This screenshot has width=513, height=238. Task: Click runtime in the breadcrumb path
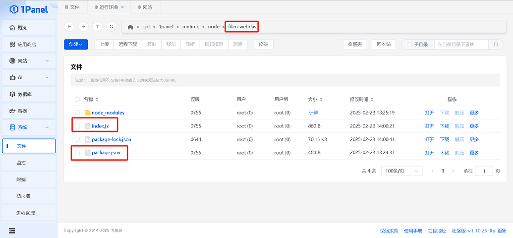pyautogui.click(x=191, y=27)
